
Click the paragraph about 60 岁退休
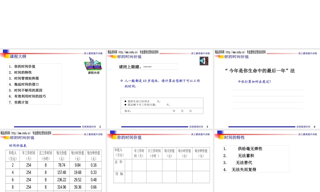click(x=160, y=84)
